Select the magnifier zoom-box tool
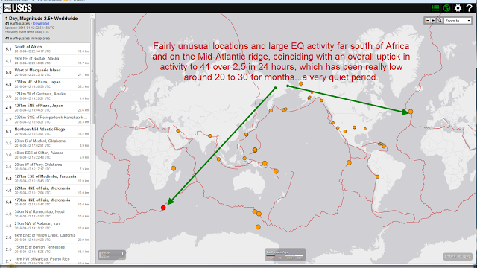 pyautogui.click(x=440, y=21)
